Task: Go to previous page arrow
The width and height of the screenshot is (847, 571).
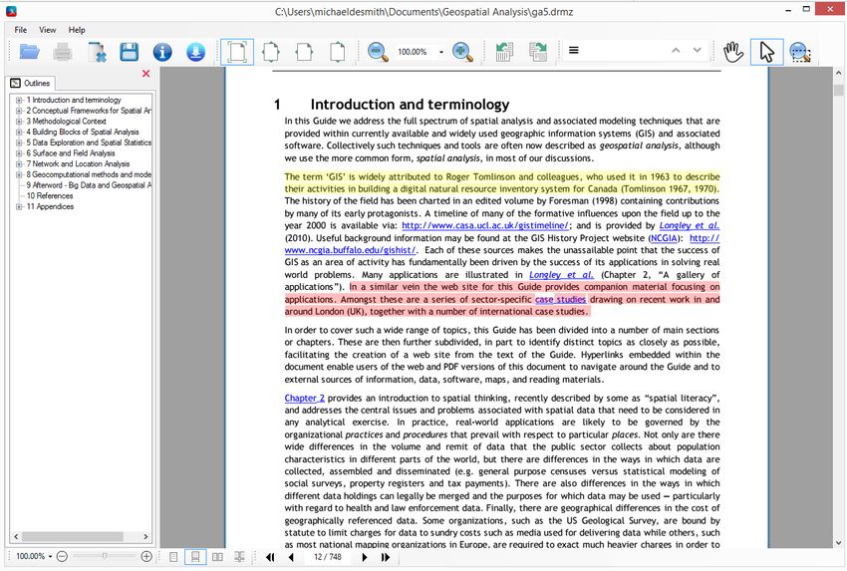Action: (291, 557)
